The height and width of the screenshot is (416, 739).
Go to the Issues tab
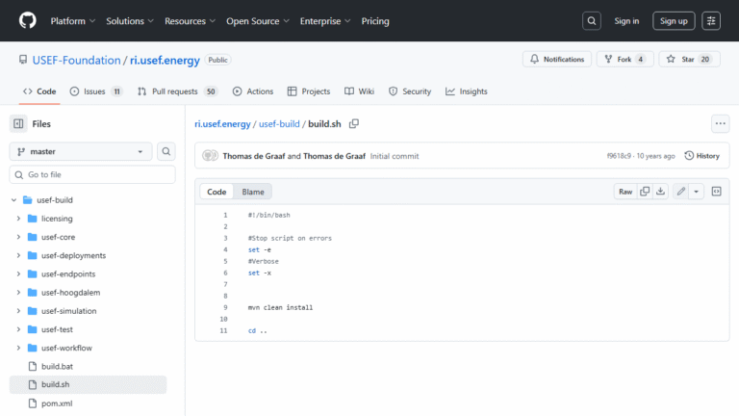[95, 91]
